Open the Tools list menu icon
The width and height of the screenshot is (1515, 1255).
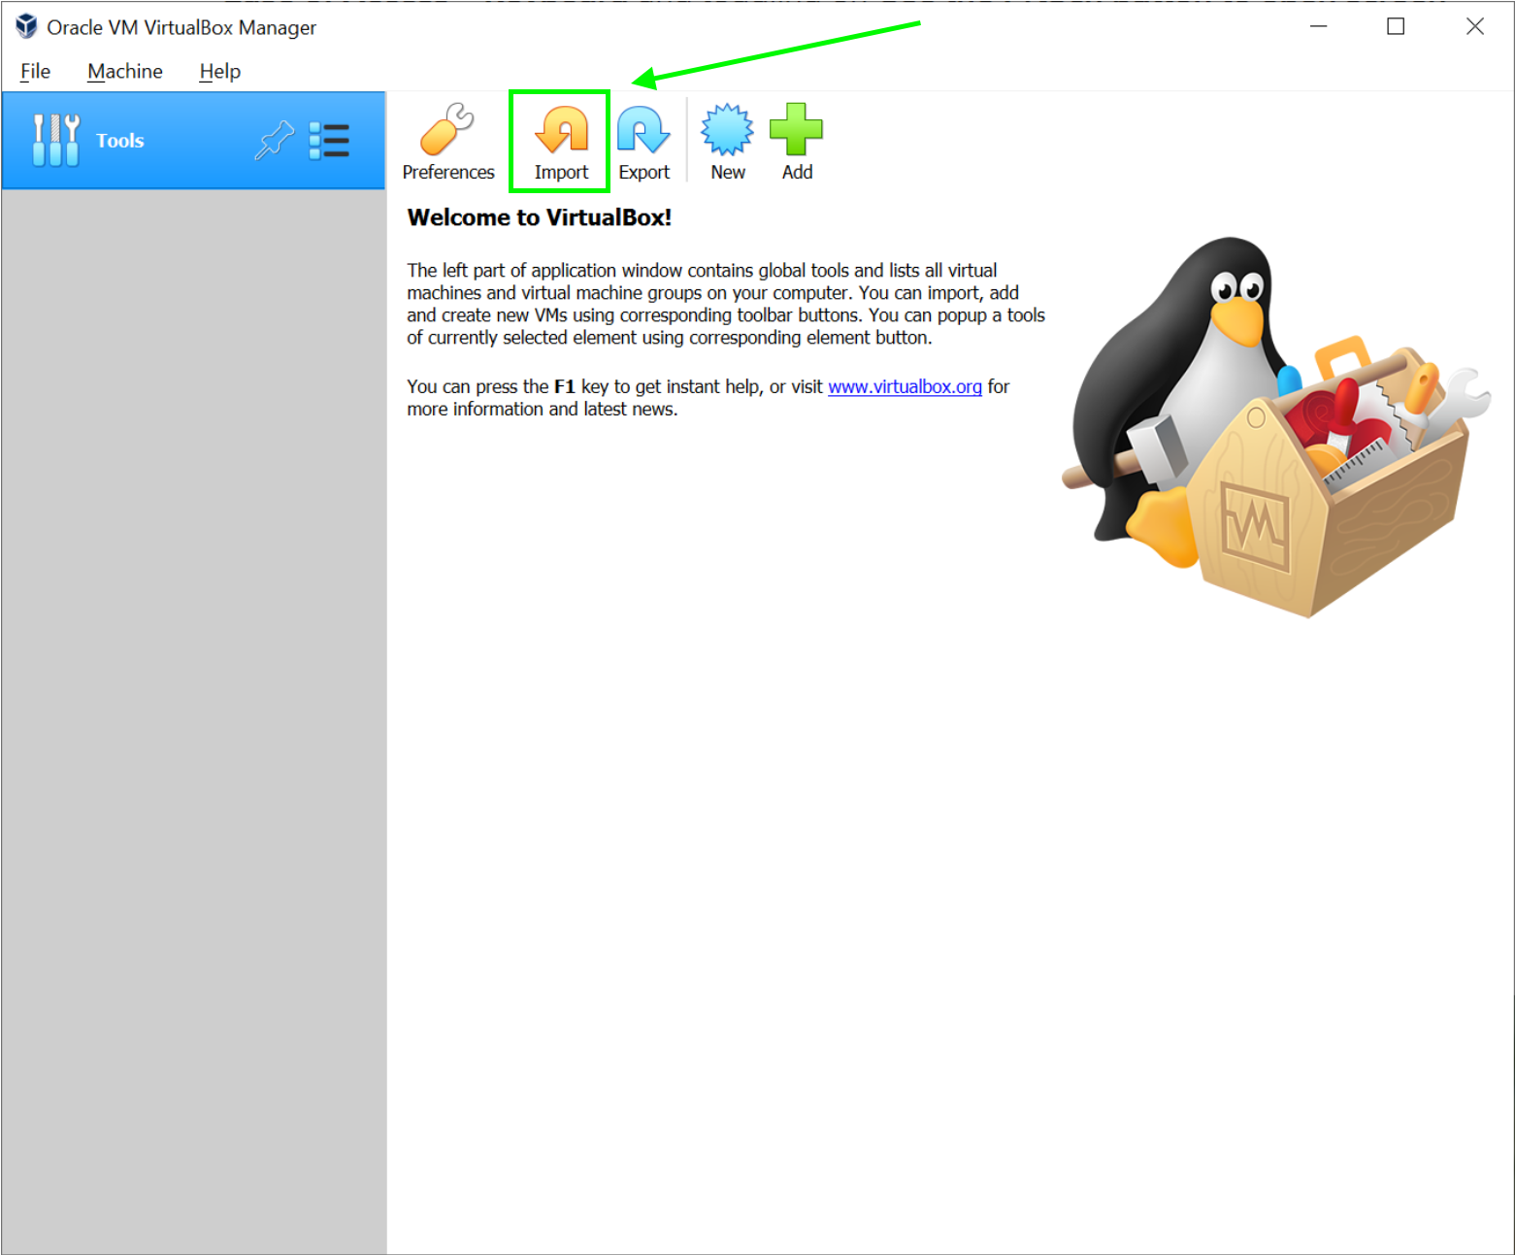tap(329, 141)
